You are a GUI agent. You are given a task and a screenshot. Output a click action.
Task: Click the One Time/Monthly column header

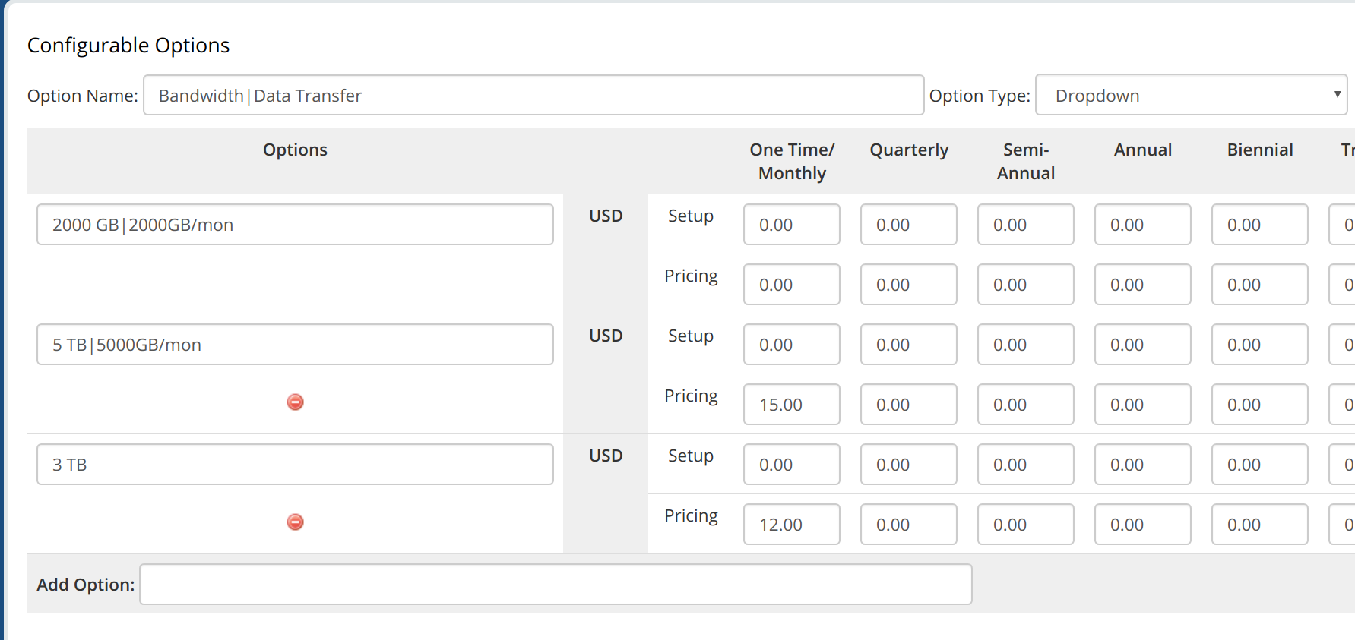coord(792,161)
